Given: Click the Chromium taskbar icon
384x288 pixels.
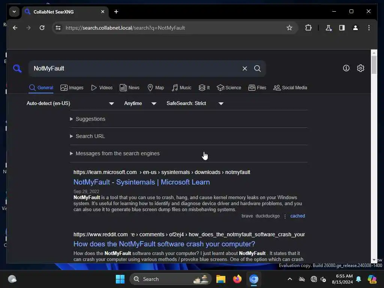Looking at the screenshot, I should (x=254, y=279).
